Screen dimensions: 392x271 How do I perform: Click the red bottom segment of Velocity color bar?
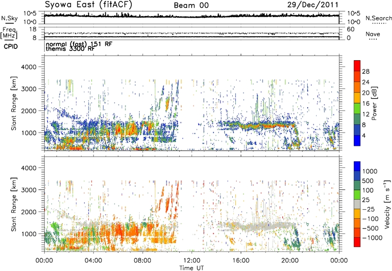coord(357,242)
